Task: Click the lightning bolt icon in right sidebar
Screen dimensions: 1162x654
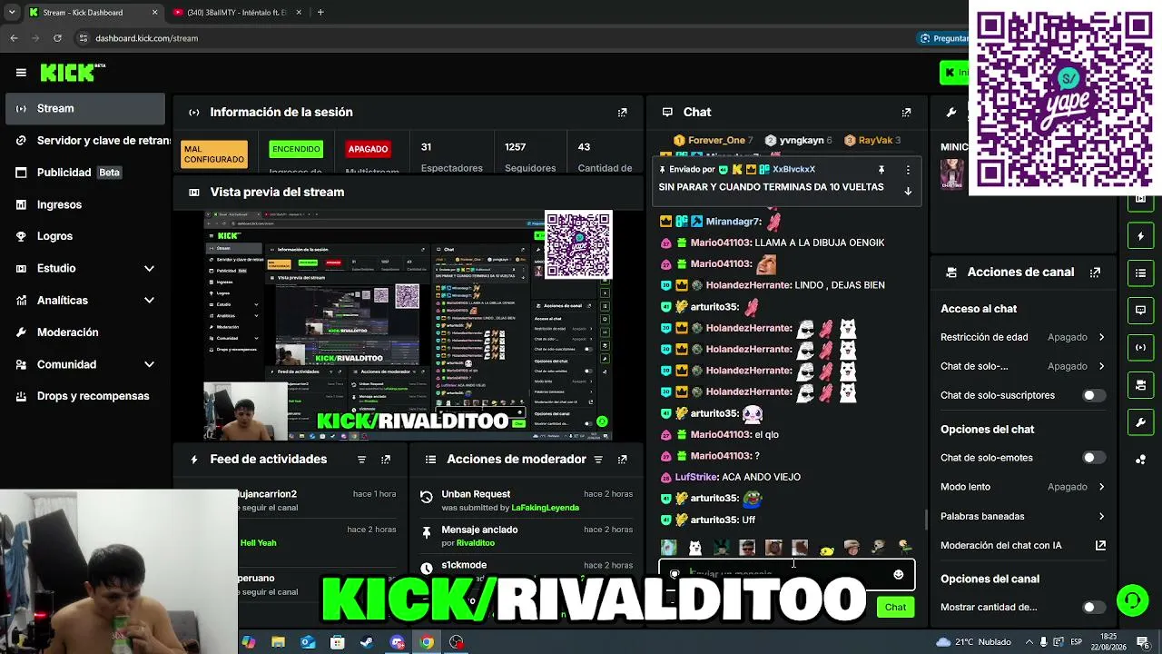Action: pyautogui.click(x=1141, y=236)
